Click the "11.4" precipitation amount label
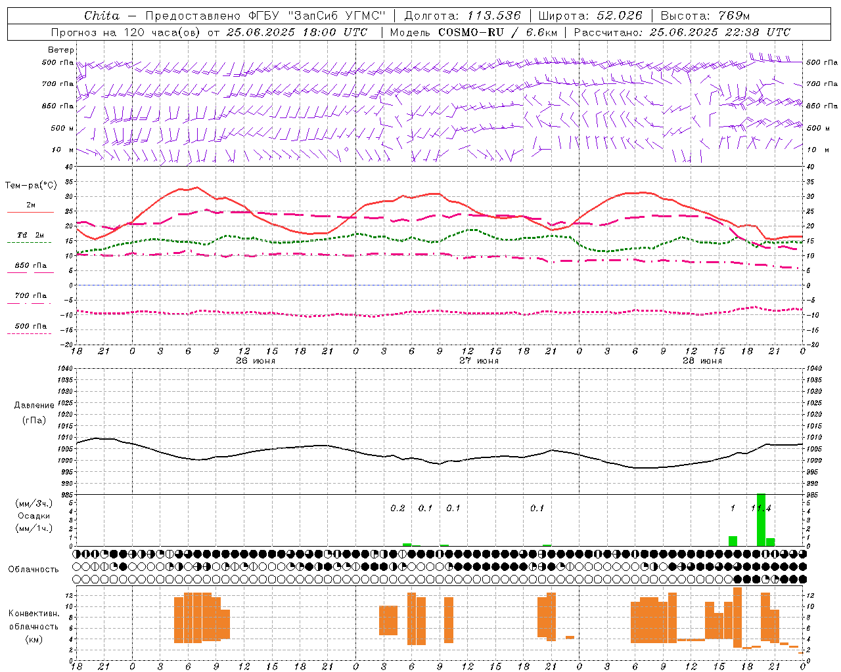 [761, 509]
